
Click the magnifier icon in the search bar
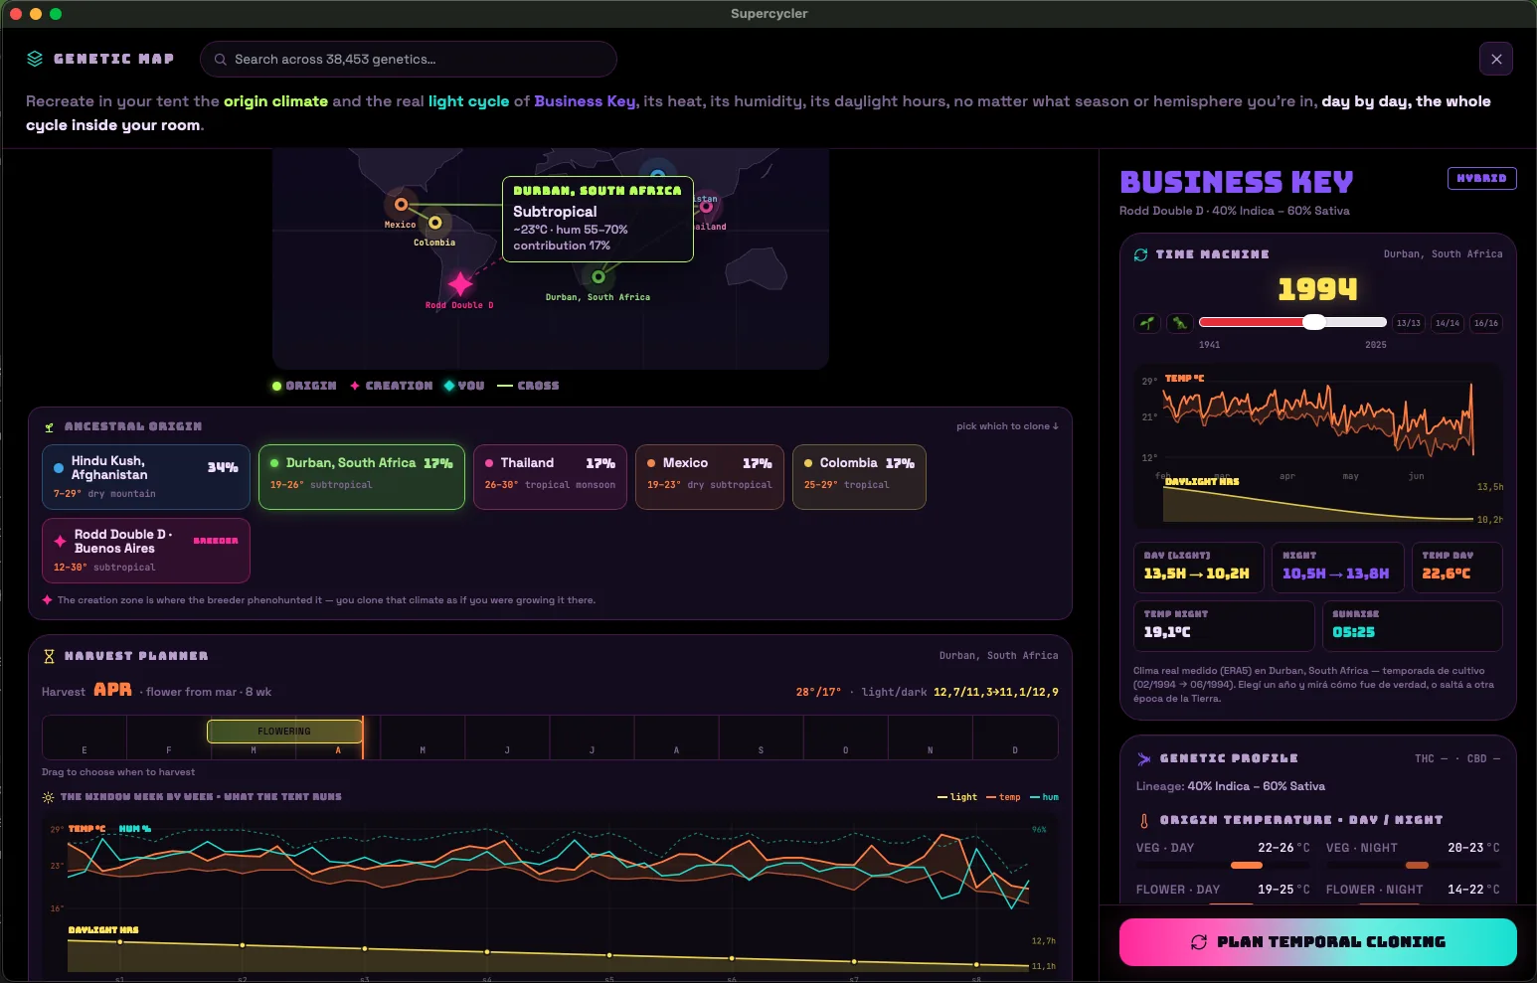pyautogui.click(x=221, y=60)
